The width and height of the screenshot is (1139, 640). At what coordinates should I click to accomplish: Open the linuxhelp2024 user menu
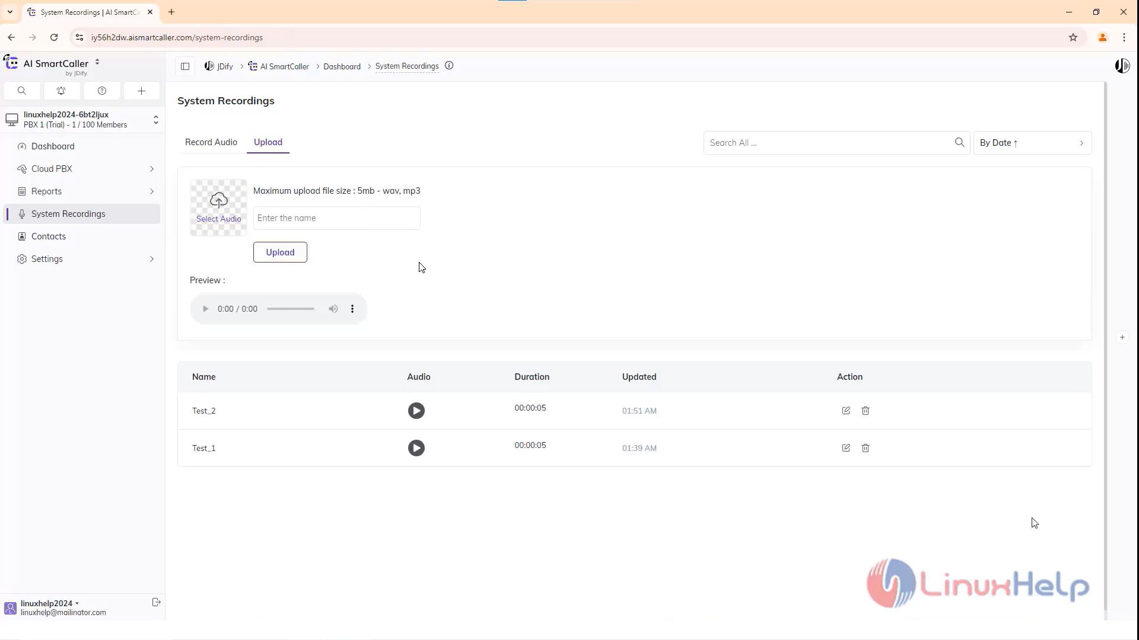pos(50,603)
